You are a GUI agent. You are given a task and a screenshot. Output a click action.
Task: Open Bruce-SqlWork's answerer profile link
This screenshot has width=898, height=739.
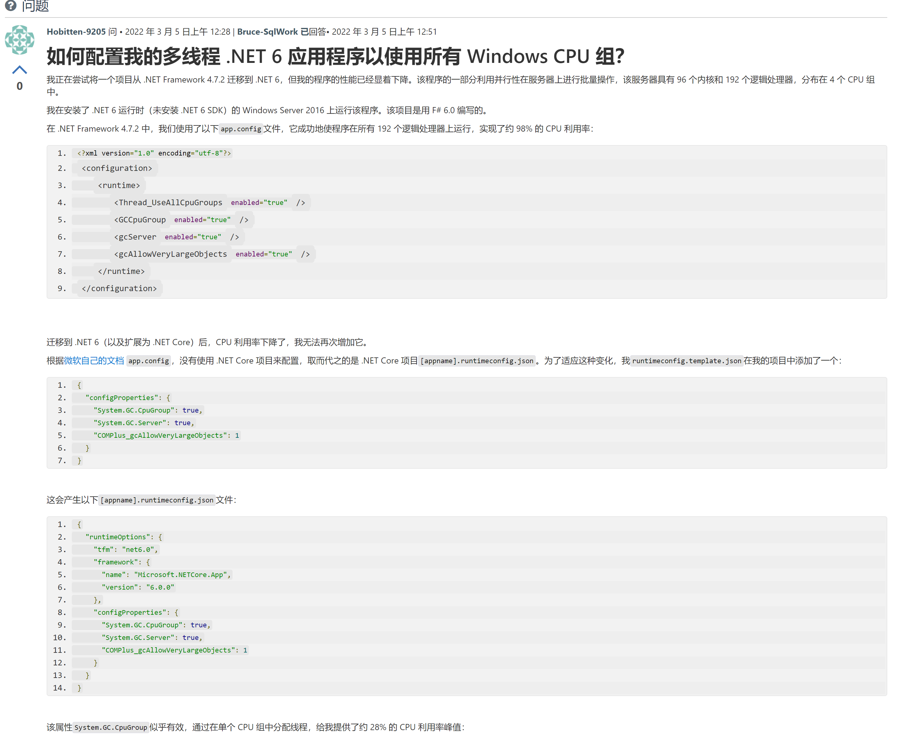268,32
